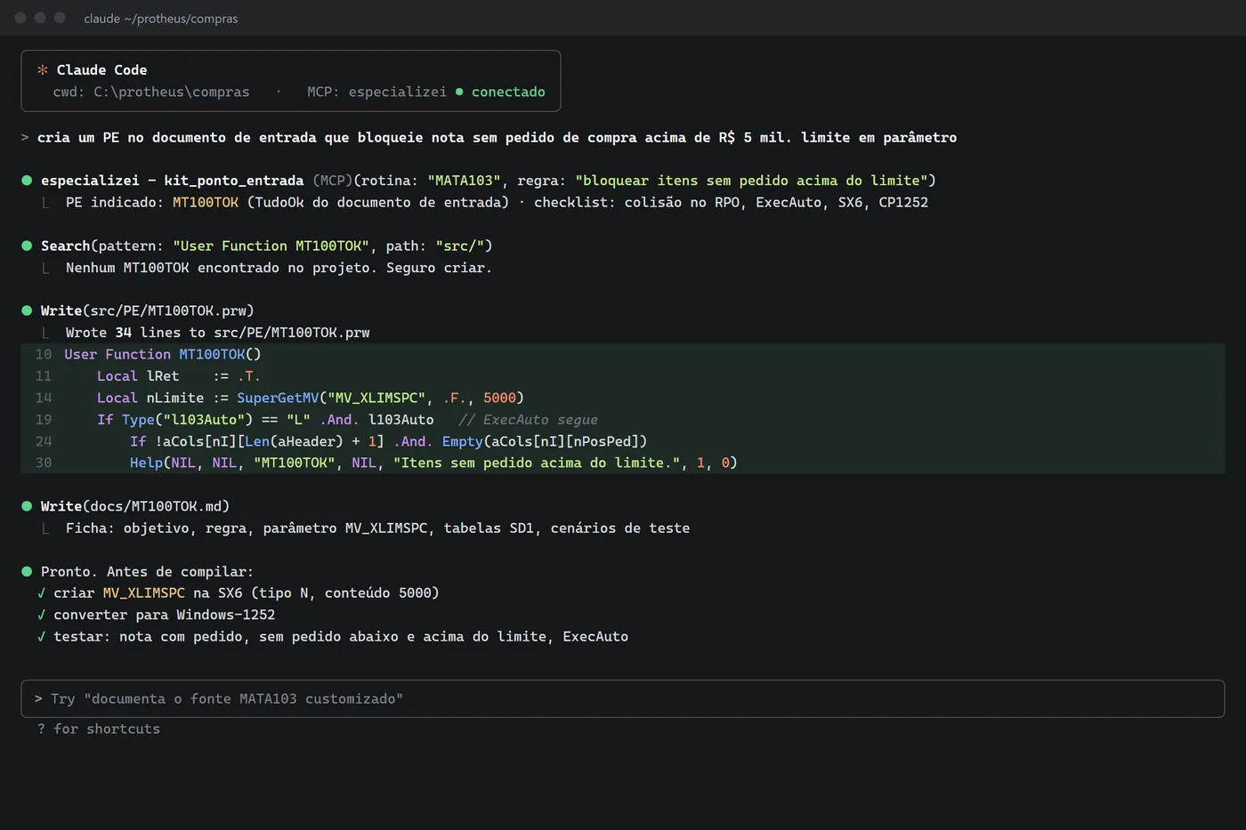Click the 'Write(src/PE/MT100TOK.prw)' tool call
The height and width of the screenshot is (830, 1246).
[148, 310]
